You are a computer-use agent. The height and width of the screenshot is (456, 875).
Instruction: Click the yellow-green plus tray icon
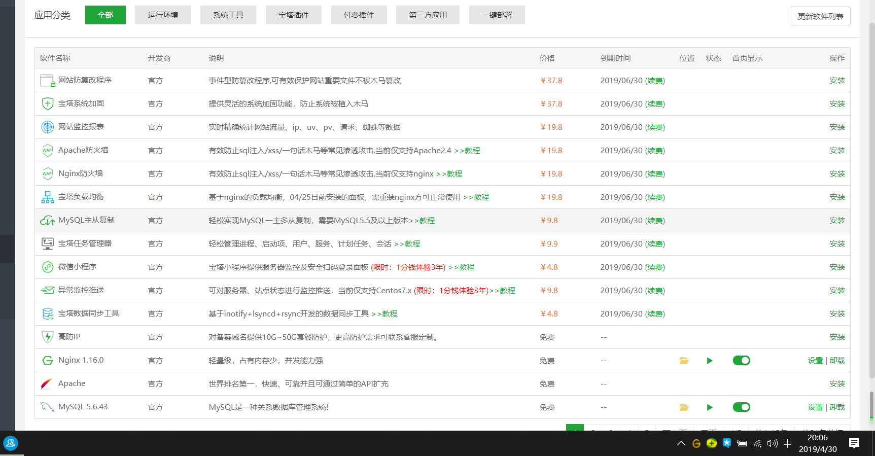pyautogui.click(x=712, y=443)
